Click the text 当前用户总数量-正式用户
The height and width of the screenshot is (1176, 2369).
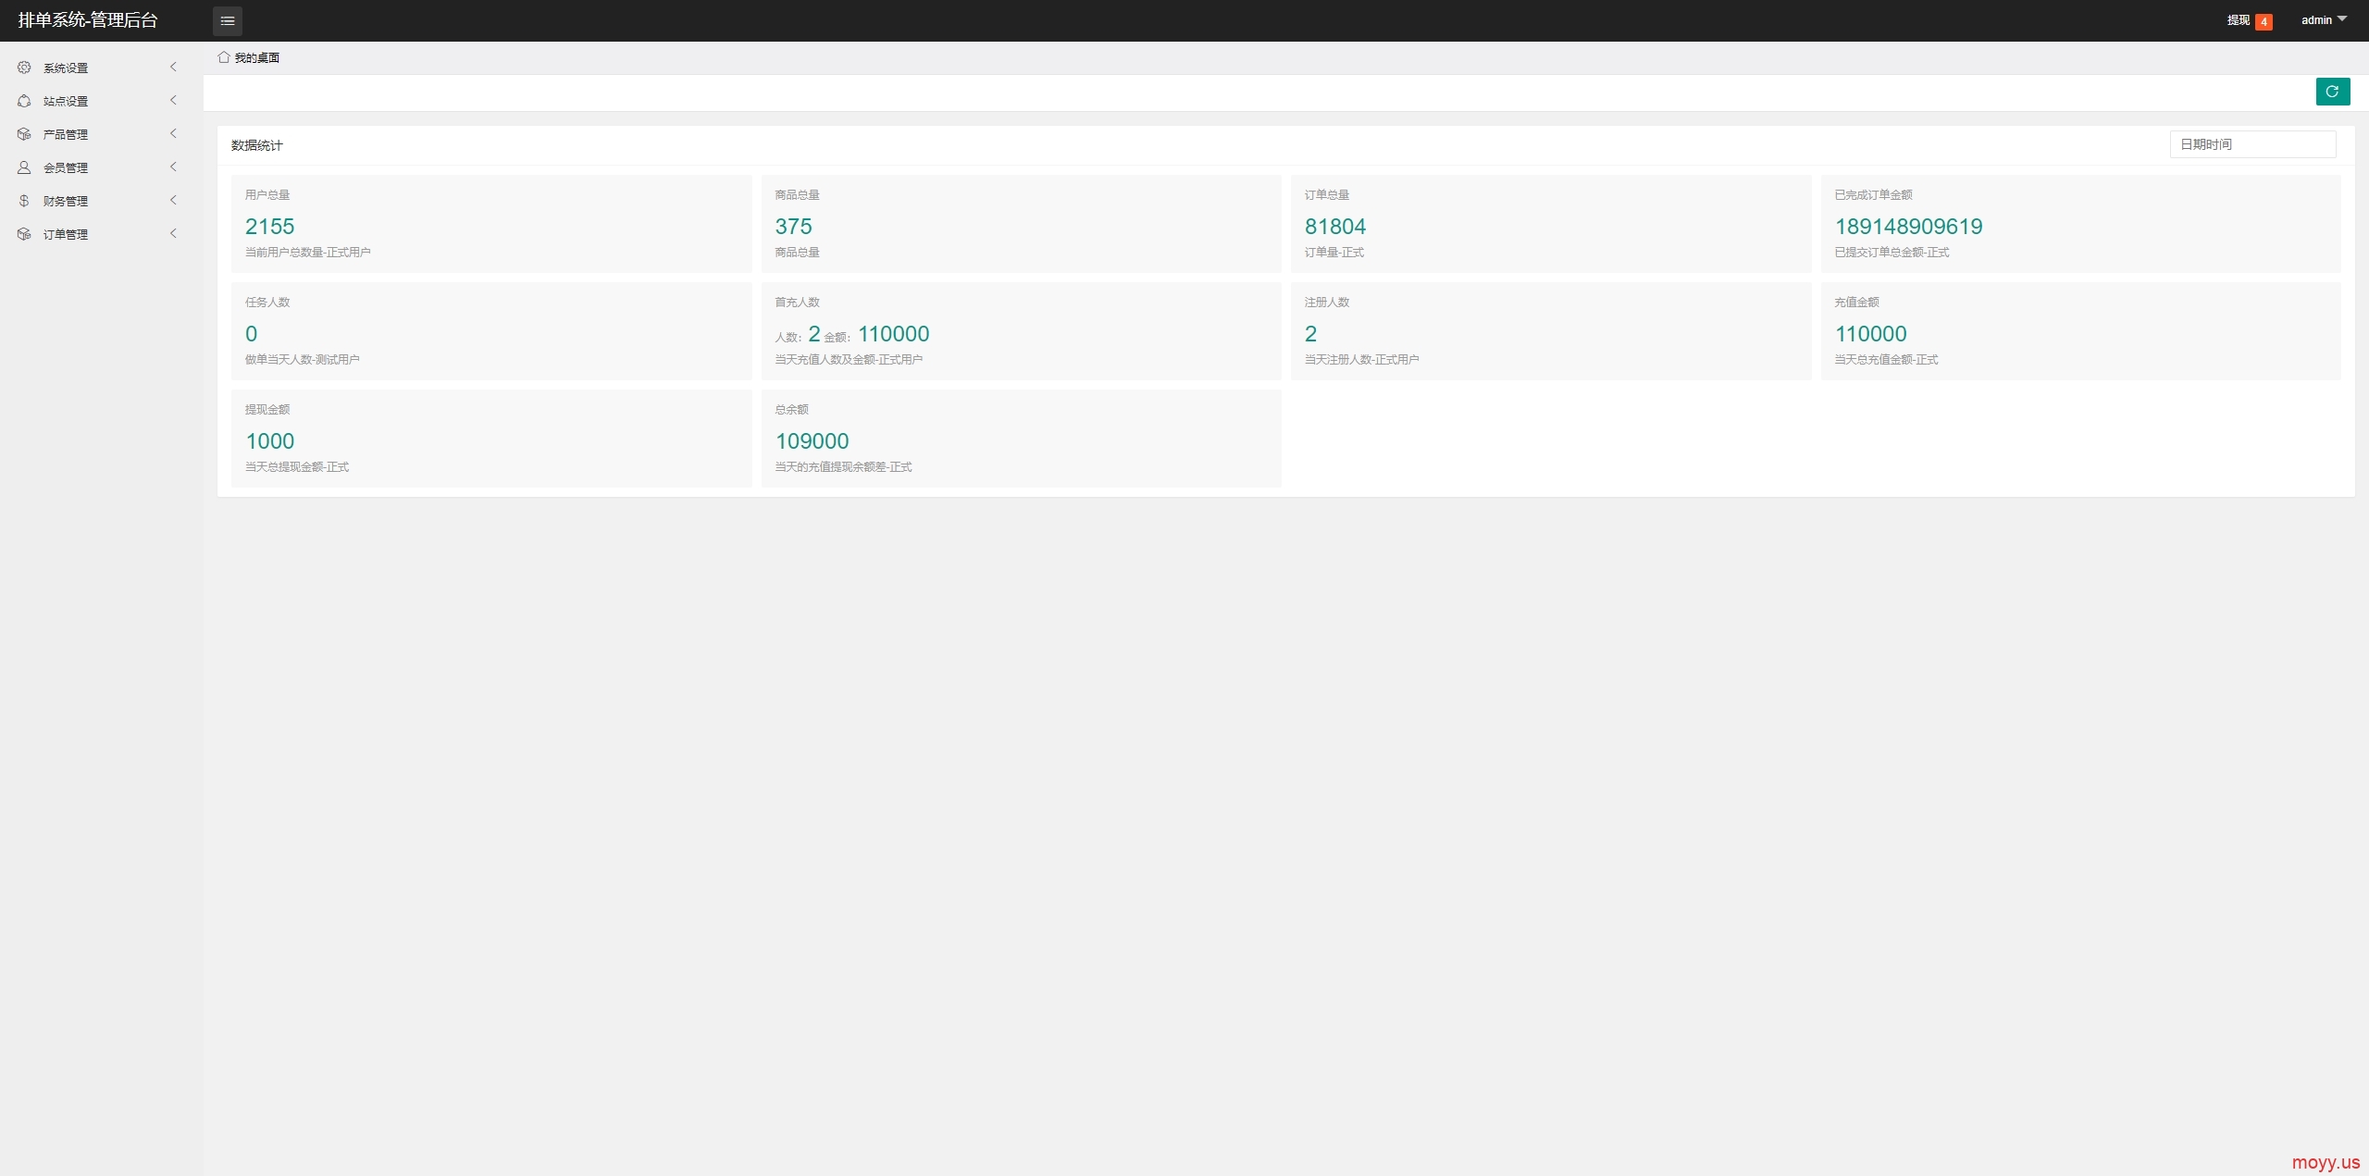[307, 253]
